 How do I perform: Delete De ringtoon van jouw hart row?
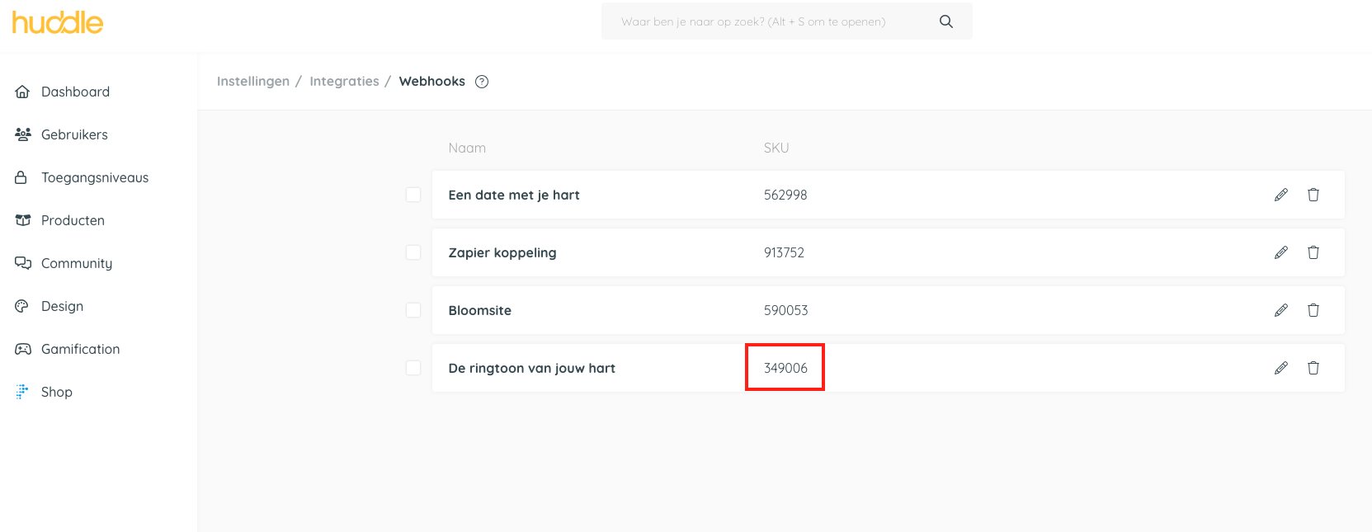coord(1313,368)
